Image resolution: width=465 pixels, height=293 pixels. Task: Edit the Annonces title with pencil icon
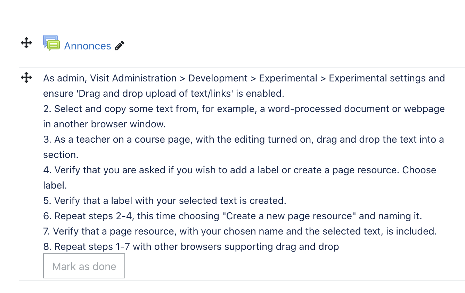pos(119,46)
